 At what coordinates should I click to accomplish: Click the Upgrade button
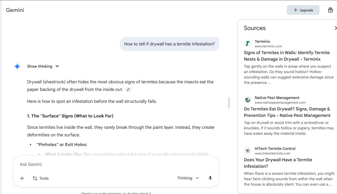coord(303,10)
